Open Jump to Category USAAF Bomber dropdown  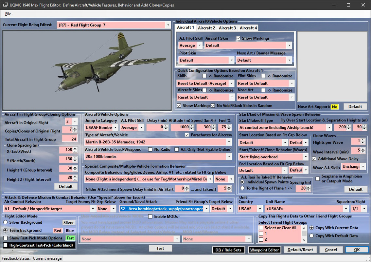(x=115, y=127)
